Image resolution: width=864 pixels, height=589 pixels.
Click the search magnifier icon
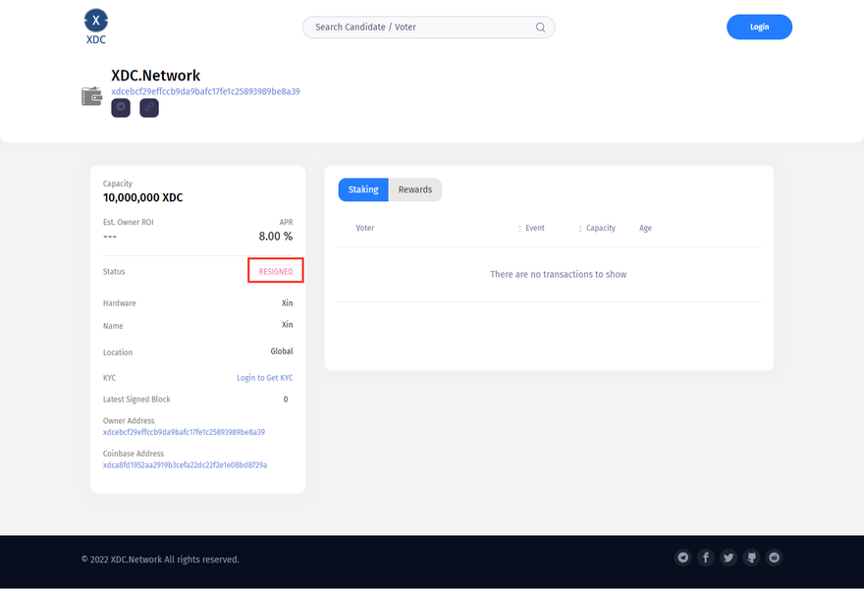click(540, 27)
